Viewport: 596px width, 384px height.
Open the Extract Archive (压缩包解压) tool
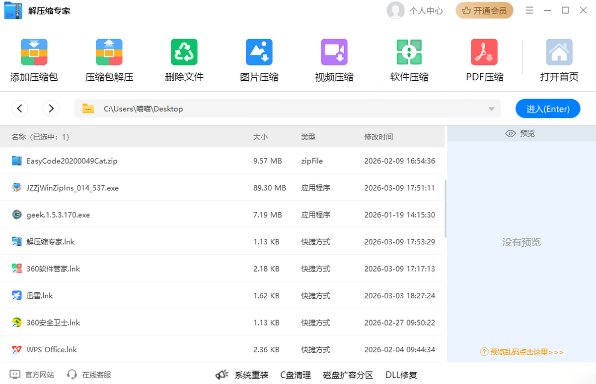[109, 53]
